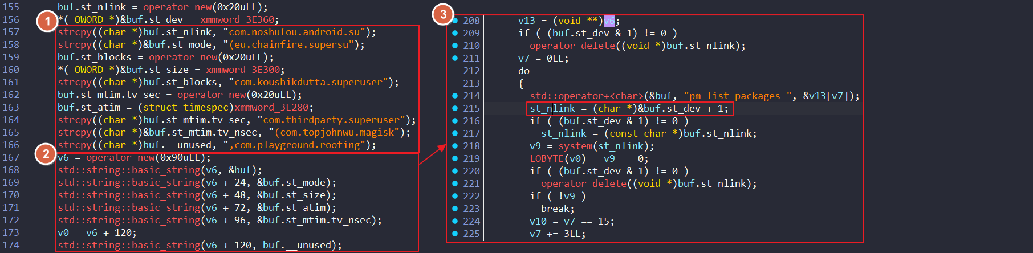This screenshot has height=253, width=1033.
Task: Click line number 155 in the left listing
Action: (11, 7)
